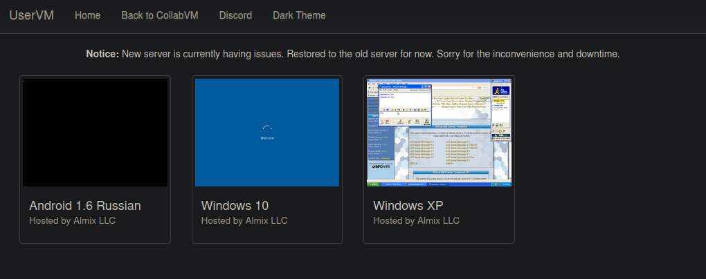Viewport: 706px width, 279px height.
Task: Click the Windows 10 card title
Action: coord(235,206)
